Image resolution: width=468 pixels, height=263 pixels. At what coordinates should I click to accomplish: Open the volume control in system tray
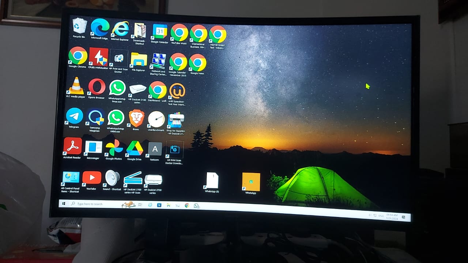coord(370,215)
